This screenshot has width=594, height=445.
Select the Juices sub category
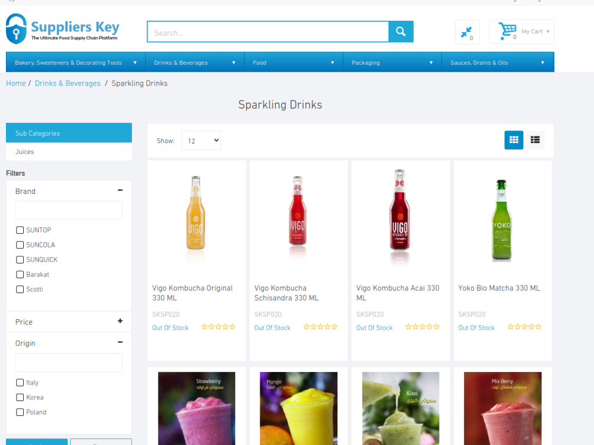coord(24,151)
